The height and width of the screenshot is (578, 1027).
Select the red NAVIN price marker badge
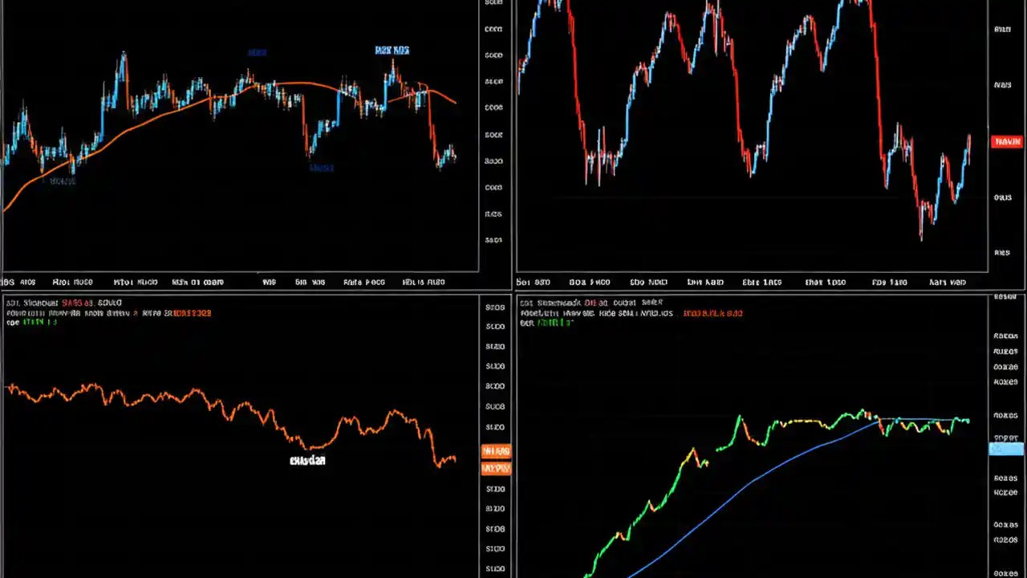pos(1006,141)
